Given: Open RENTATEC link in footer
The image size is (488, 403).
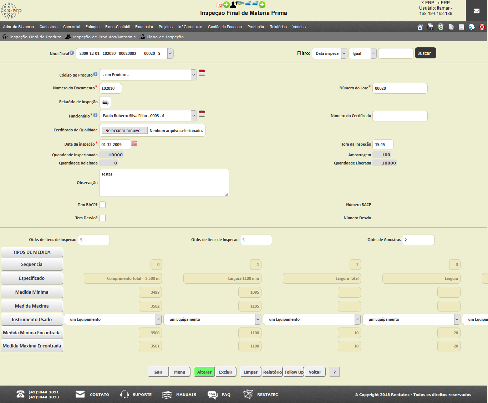Looking at the screenshot, I should tap(268, 394).
